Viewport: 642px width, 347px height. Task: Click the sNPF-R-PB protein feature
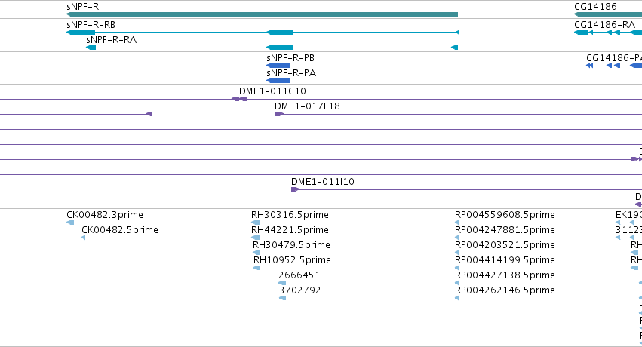point(278,66)
